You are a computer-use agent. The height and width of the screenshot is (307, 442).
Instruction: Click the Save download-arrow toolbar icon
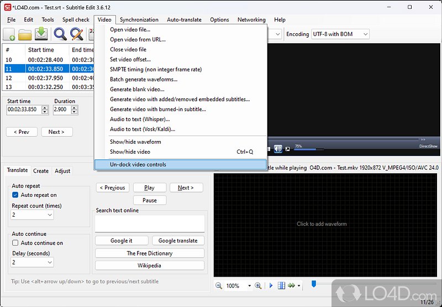point(41,34)
